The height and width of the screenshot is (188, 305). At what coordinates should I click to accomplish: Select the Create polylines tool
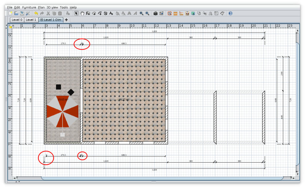[100, 13]
